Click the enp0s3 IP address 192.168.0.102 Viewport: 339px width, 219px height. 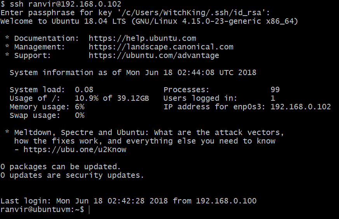coord(301,107)
